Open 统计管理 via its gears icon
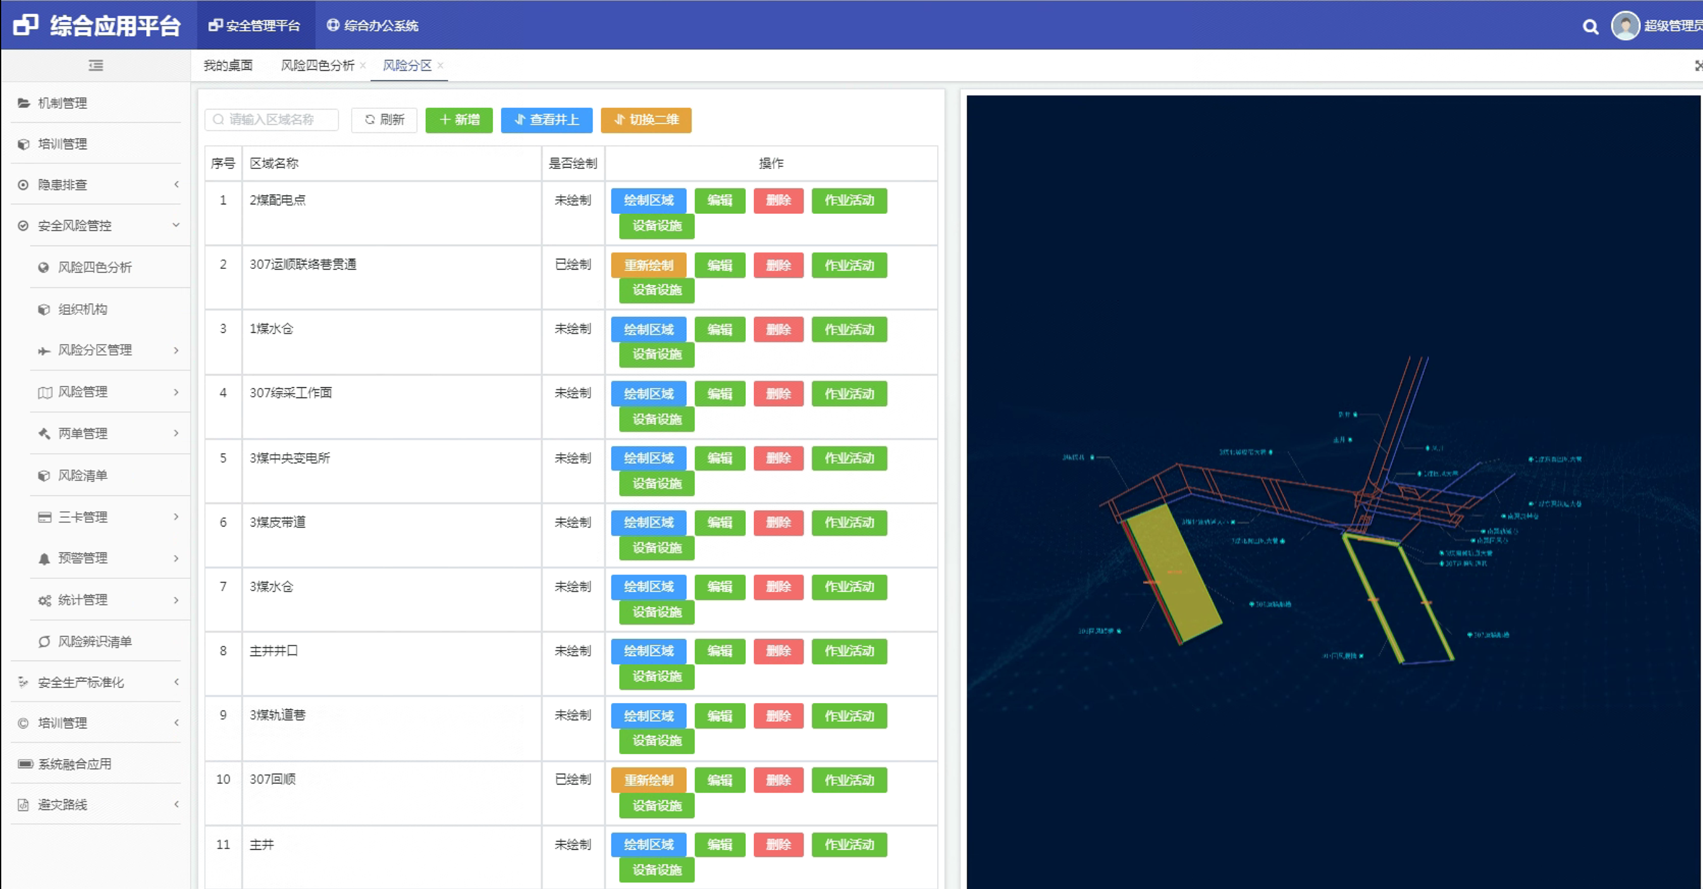The width and height of the screenshot is (1703, 889). pyautogui.click(x=44, y=600)
